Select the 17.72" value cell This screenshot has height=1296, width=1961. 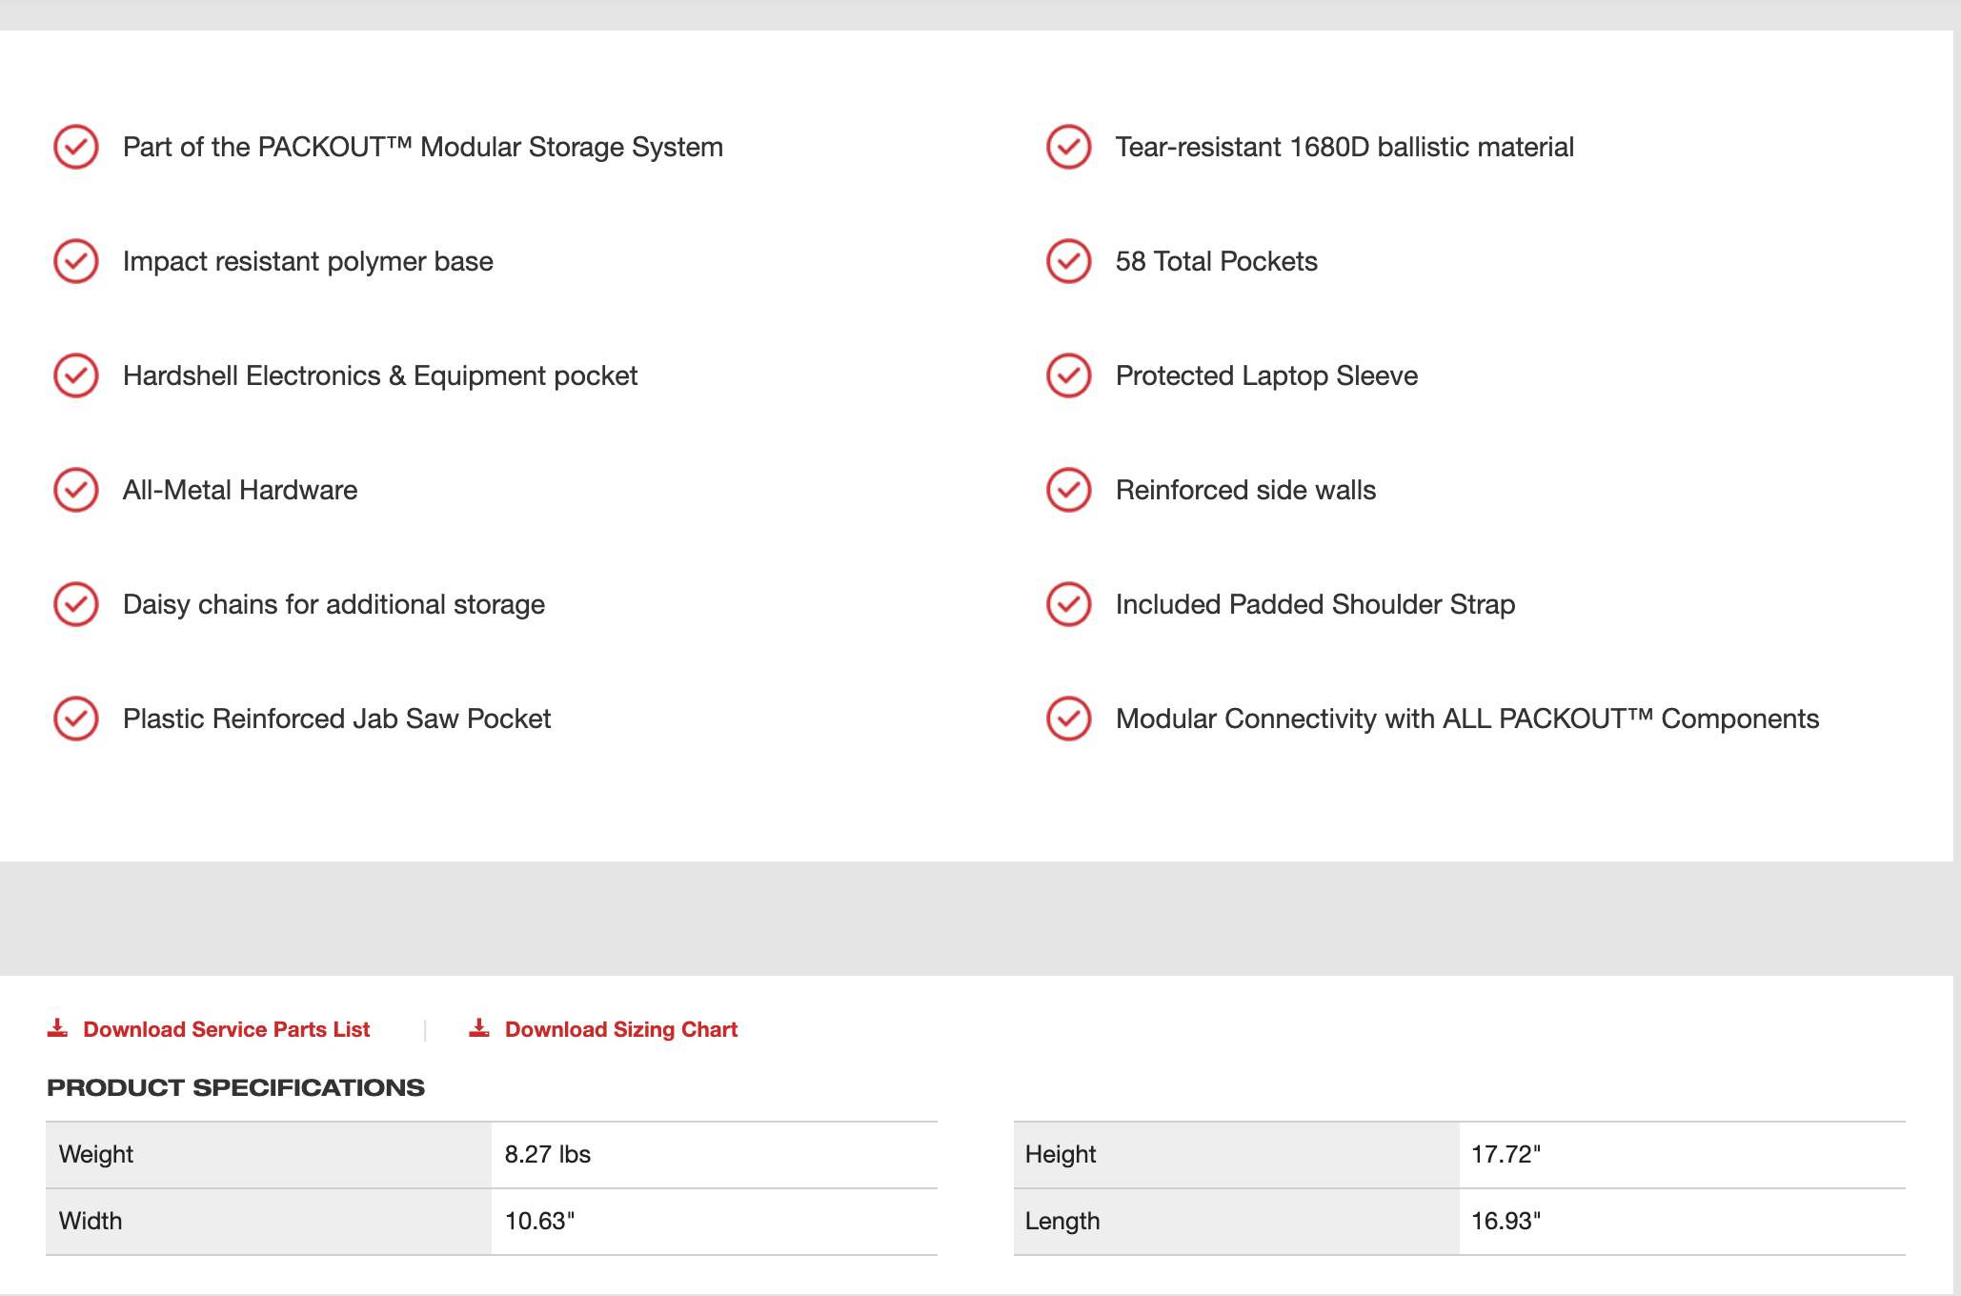click(x=1683, y=1155)
